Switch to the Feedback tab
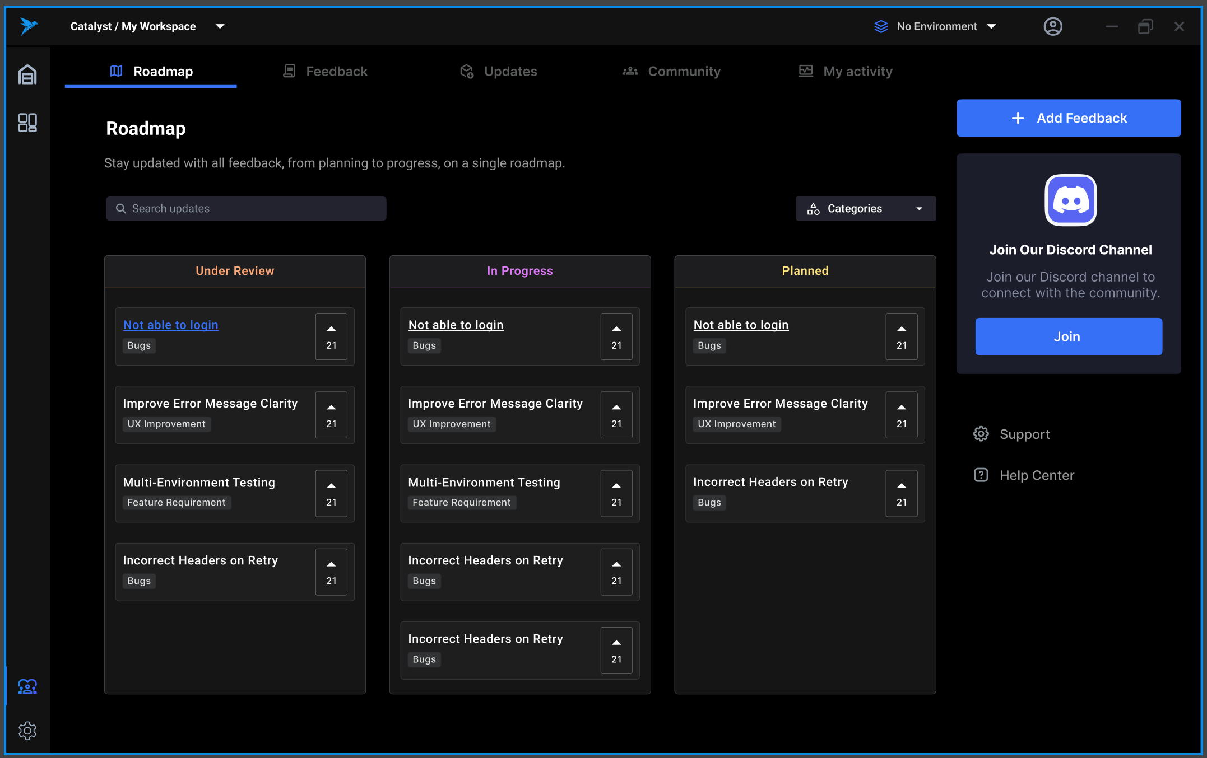 point(325,71)
